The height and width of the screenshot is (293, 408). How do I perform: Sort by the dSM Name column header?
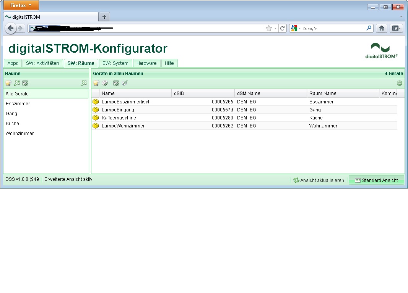[x=271, y=93]
